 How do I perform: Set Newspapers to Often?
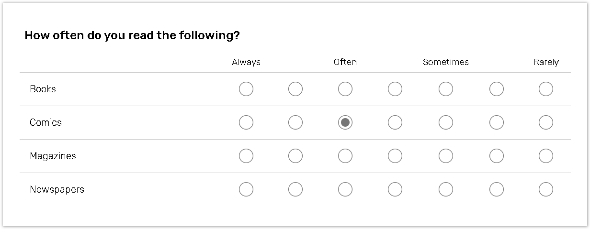(x=345, y=189)
